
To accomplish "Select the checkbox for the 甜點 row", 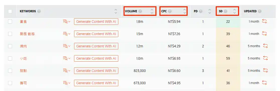I will pos(10,71).
